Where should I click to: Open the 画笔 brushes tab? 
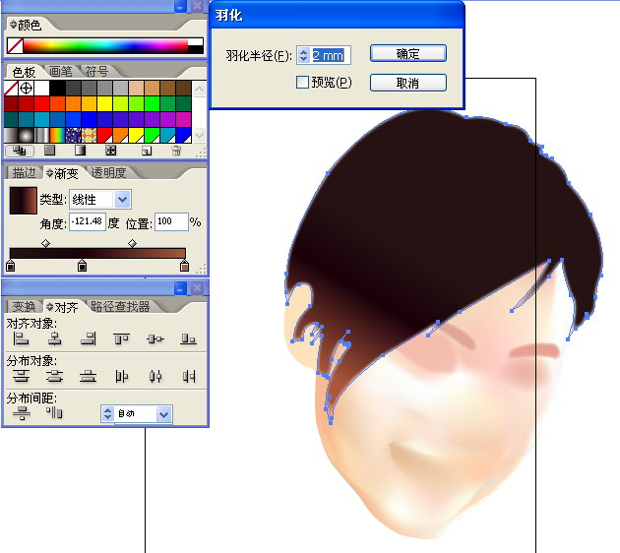tap(60, 71)
